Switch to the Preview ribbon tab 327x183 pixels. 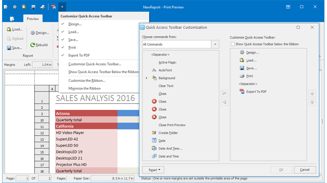coord(33,19)
